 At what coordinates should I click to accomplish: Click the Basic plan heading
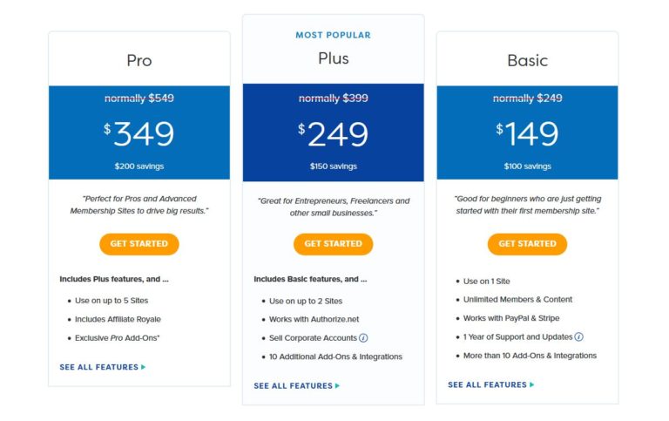[527, 61]
